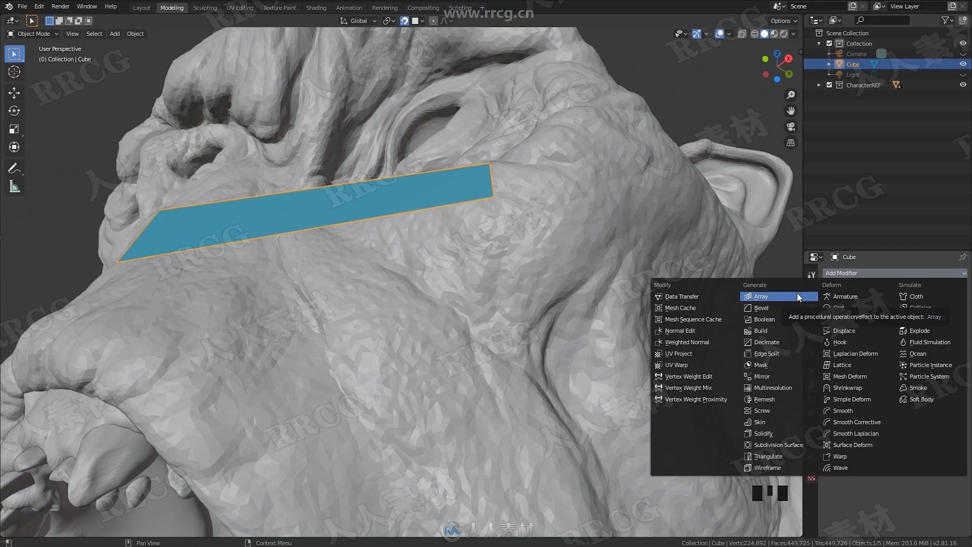Toggle X-ray display
Screen dimensions: 972x547
click(x=742, y=34)
